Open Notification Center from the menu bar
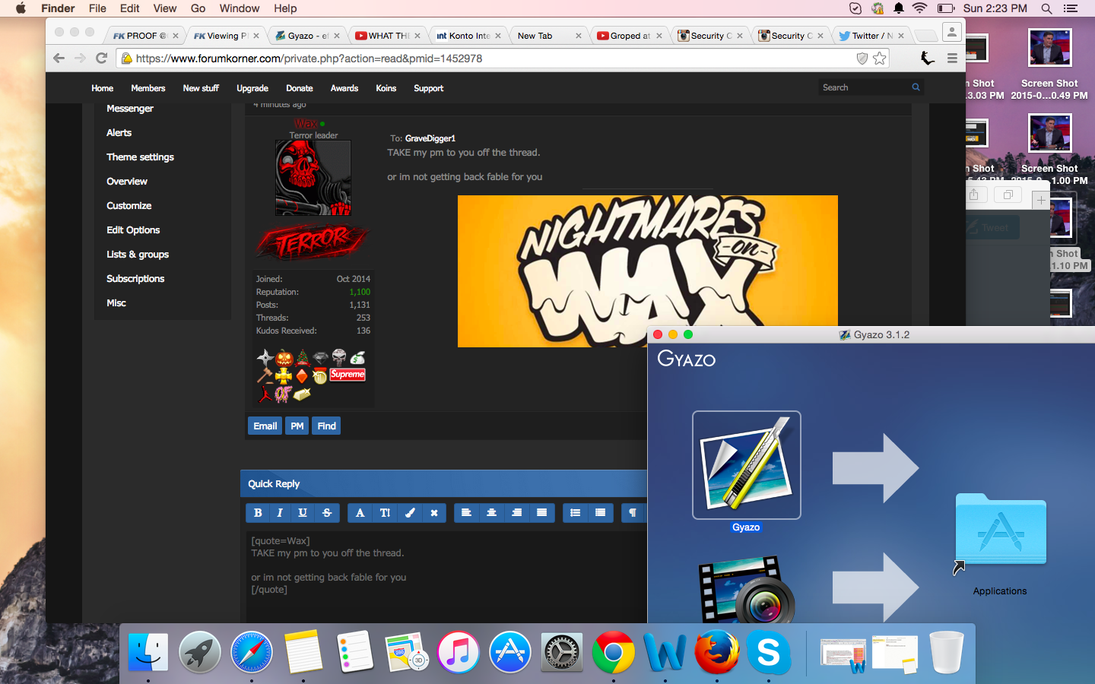 tap(1071, 8)
